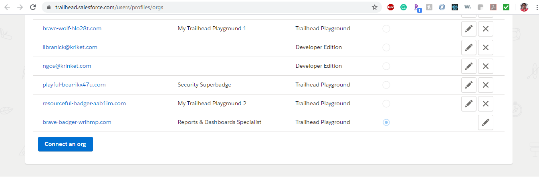The width and height of the screenshot is (539, 177).
Task: Reload the current page
Action: pos(33,7)
